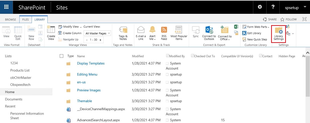Go to Home in left navigation
Image resolution: width=310 pixels, height=123 pixels.
coord(10,92)
